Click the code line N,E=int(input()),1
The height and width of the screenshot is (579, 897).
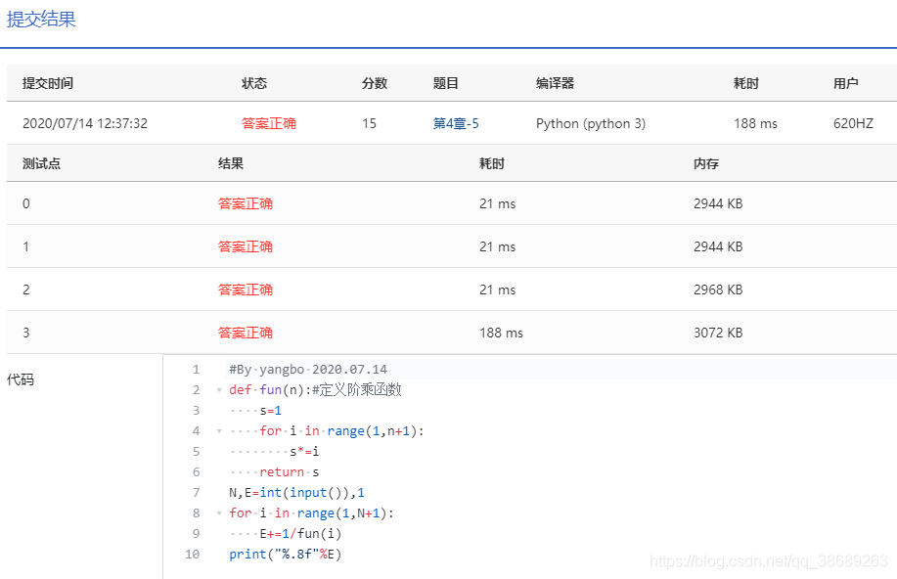point(296,493)
